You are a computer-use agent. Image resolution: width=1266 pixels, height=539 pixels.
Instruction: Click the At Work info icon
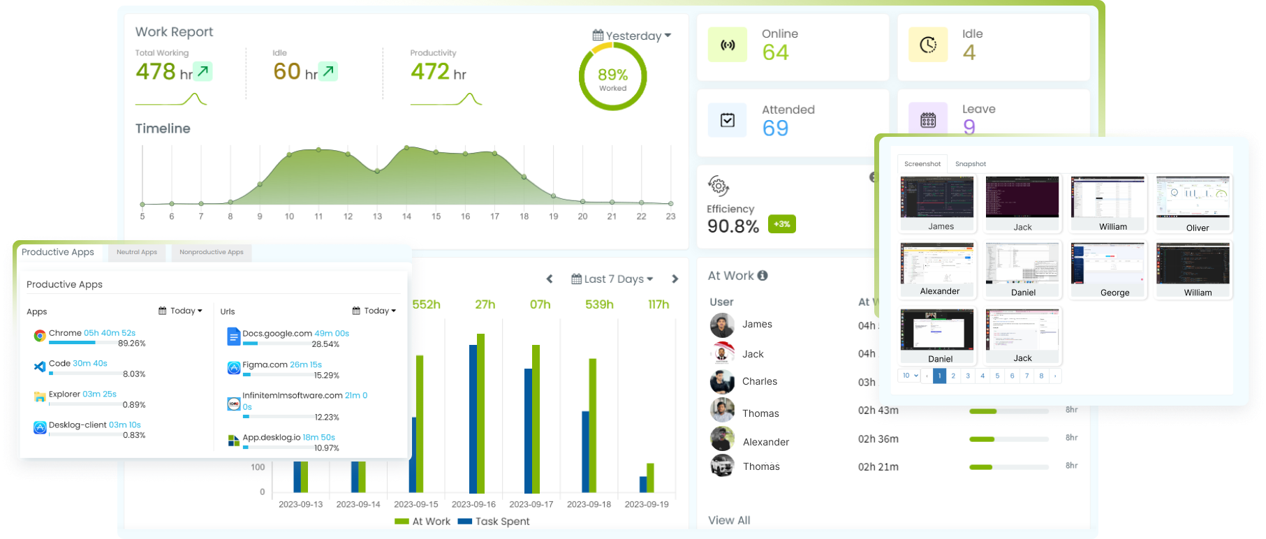[763, 276]
